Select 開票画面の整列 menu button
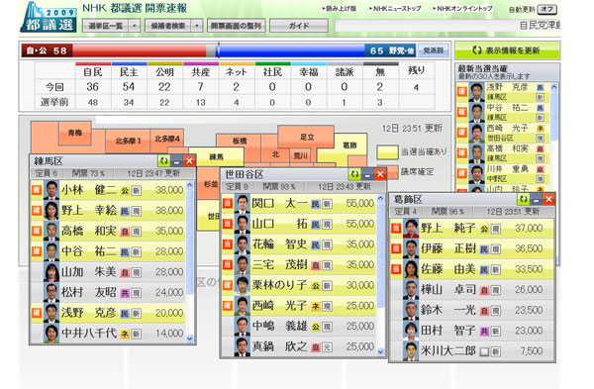 point(237,26)
